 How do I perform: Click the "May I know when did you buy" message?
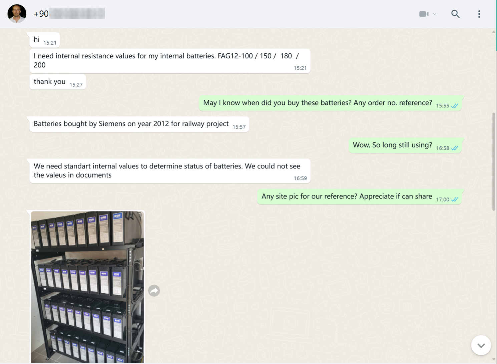[x=330, y=103]
